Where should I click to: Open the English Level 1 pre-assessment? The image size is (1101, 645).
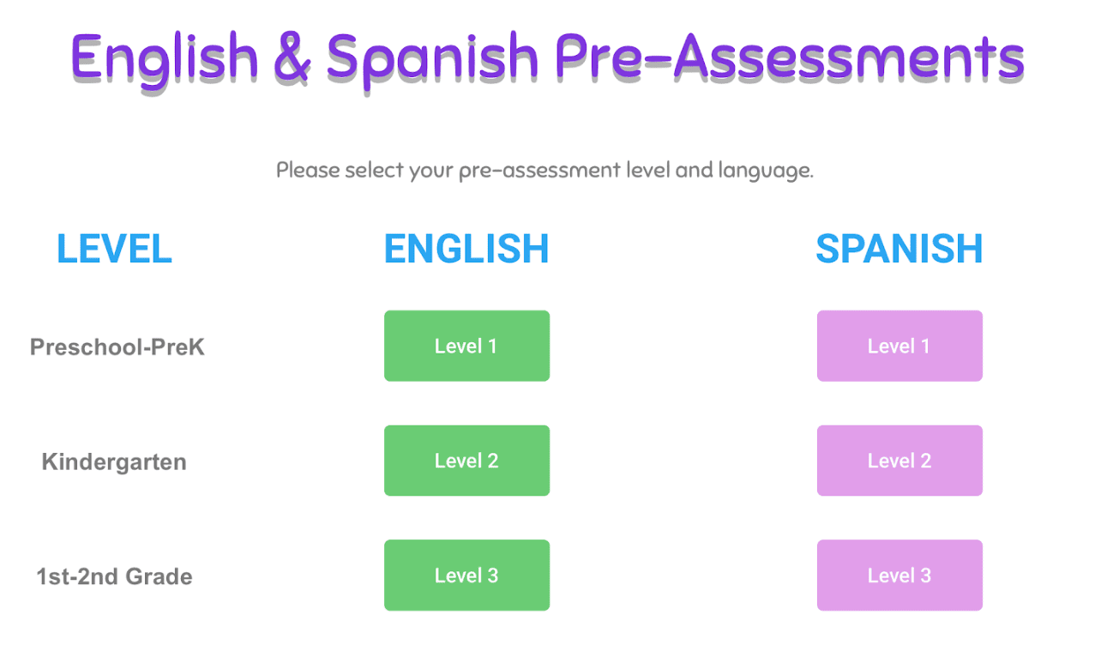tap(466, 346)
